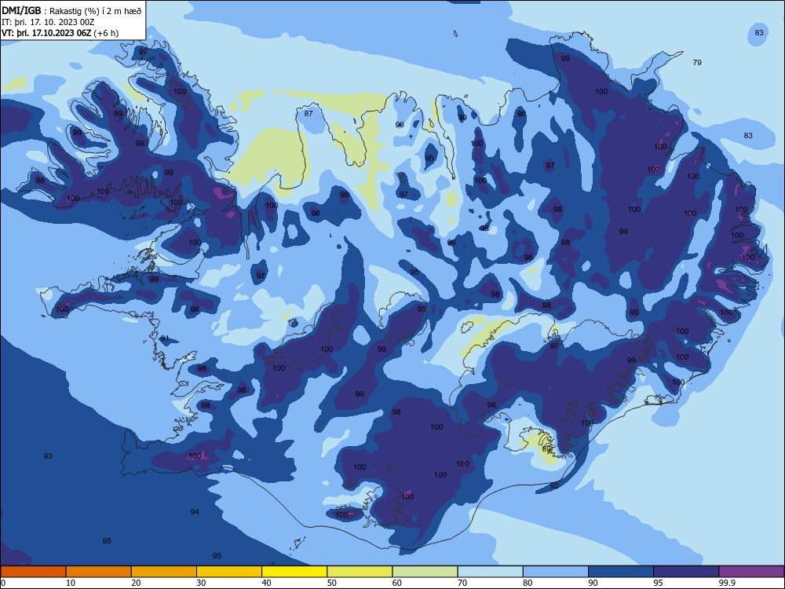Click the '94' humidity value over the ocean
This screenshot has width=785, height=589.
click(x=195, y=511)
